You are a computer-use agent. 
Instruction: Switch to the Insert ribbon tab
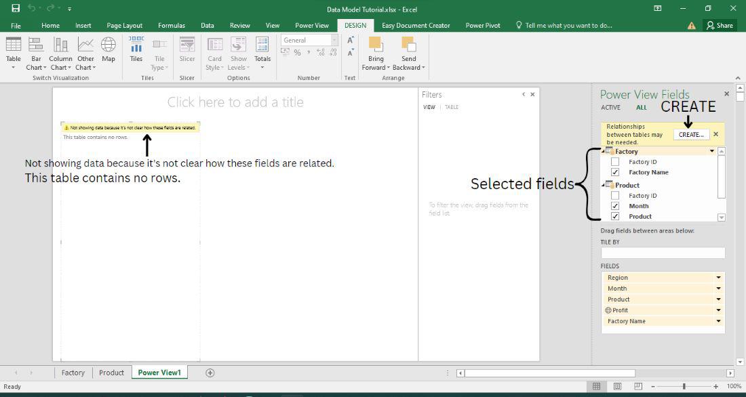click(83, 26)
